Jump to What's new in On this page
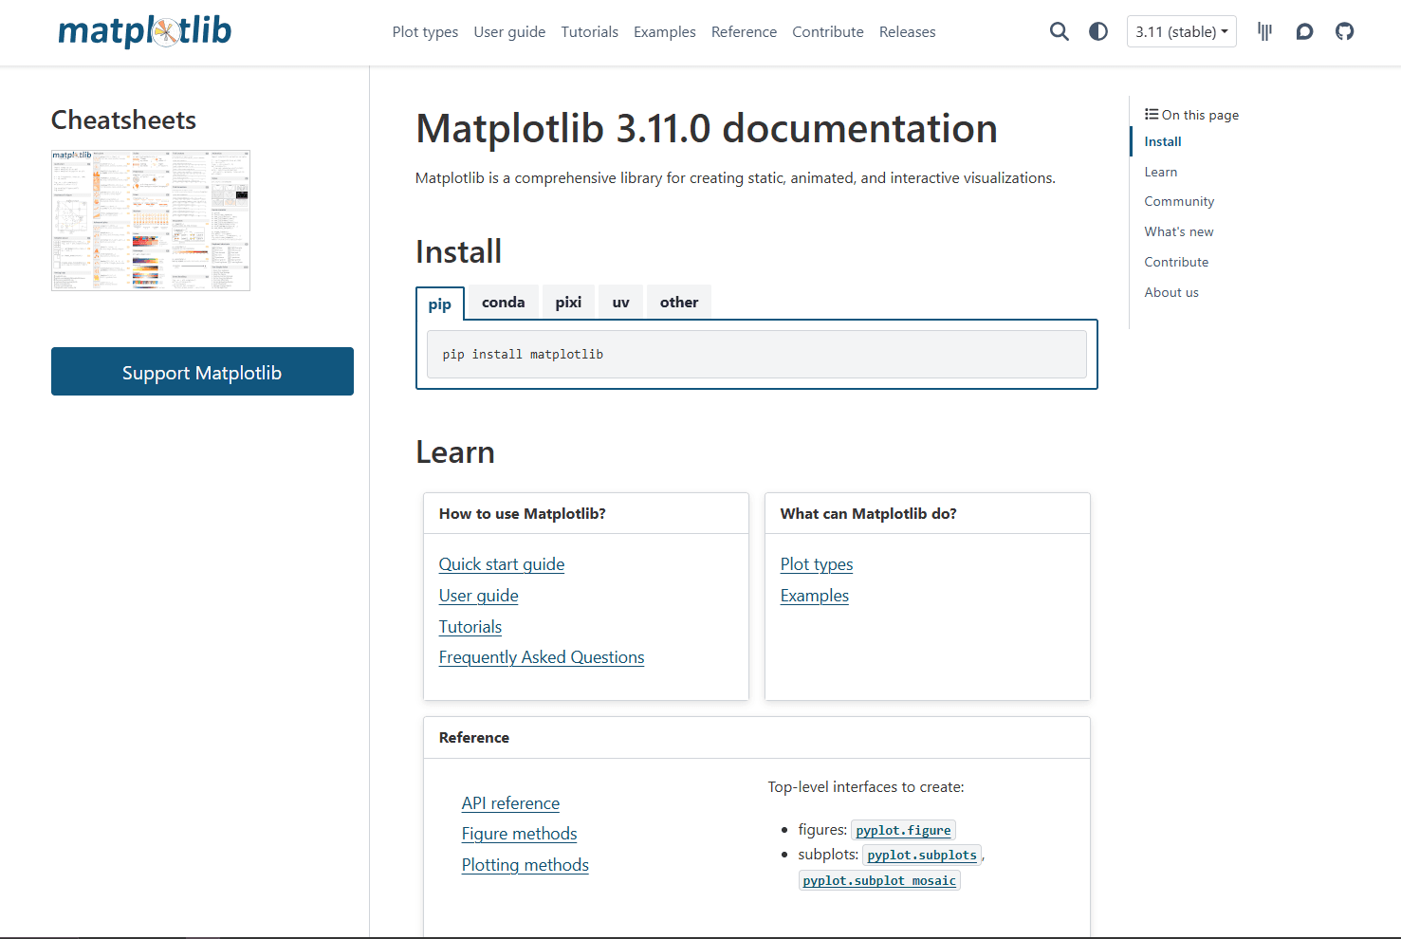This screenshot has width=1401, height=939. [1179, 231]
